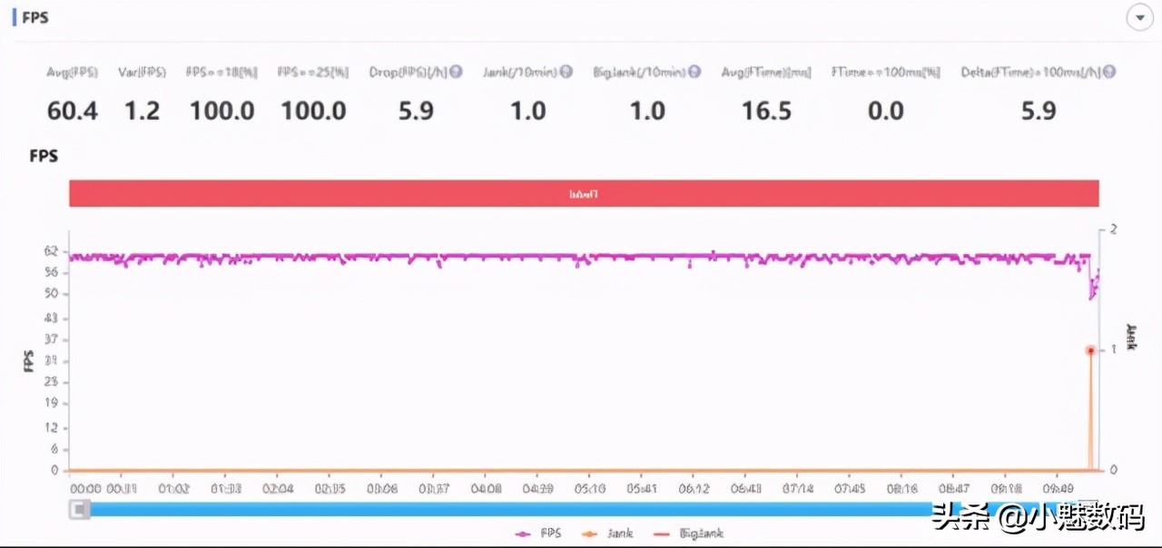Collapse the FPS panel using the top-right arrow

[1140, 18]
